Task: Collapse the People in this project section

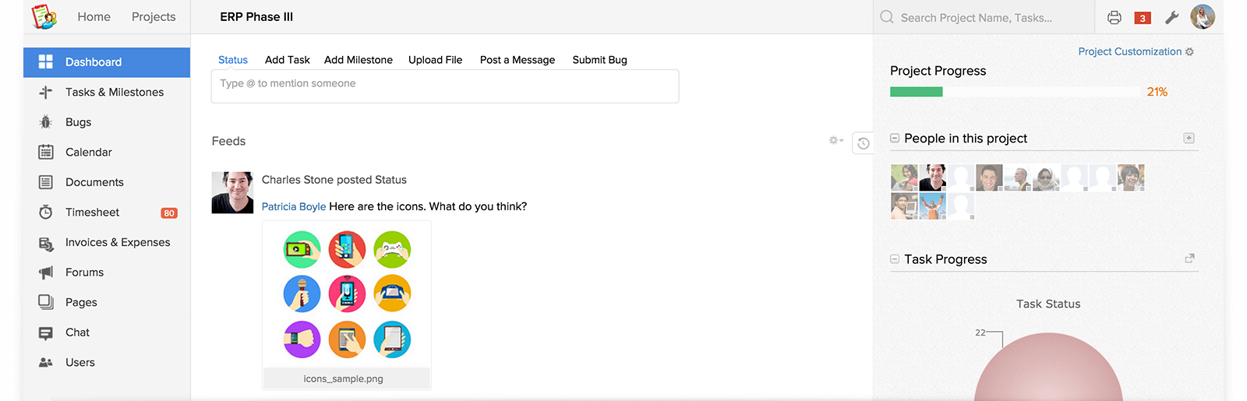Action: click(895, 138)
